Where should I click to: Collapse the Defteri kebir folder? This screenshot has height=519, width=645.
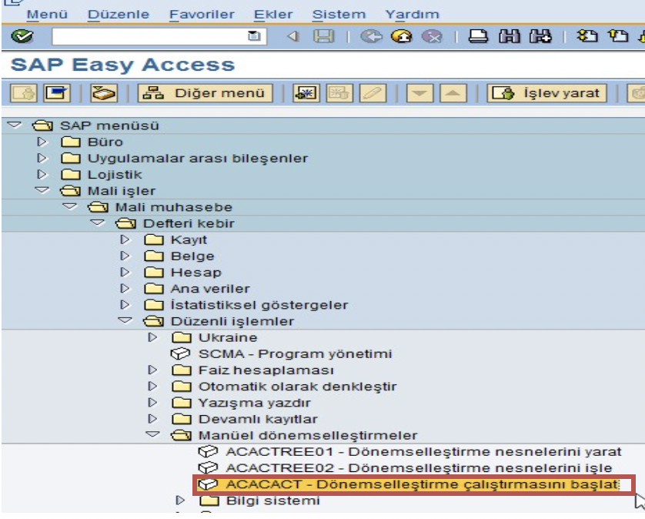[98, 223]
